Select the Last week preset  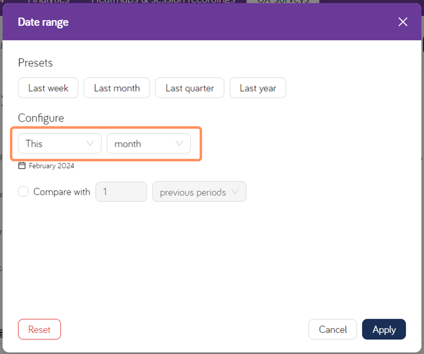coord(48,87)
